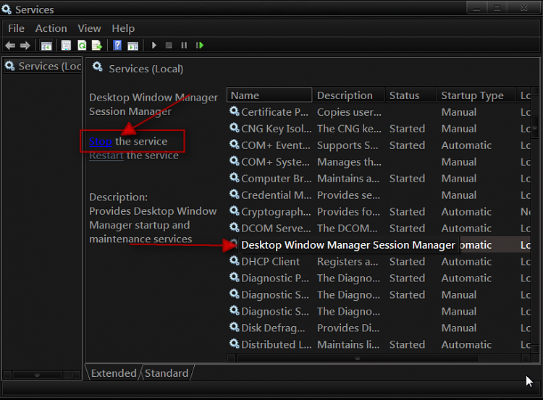Image resolution: width=543 pixels, height=400 pixels.
Task: Switch to the Standard tab
Action: point(167,373)
